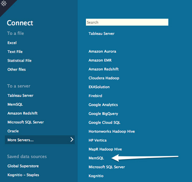Connect to Google BigQuery
192x182 pixels.
click(x=103, y=114)
